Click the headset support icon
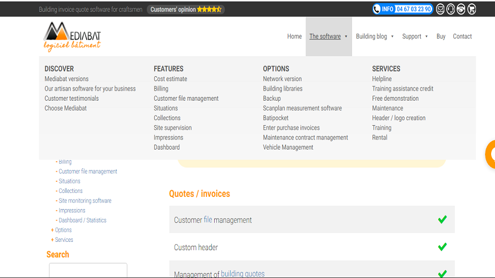 click(451, 9)
